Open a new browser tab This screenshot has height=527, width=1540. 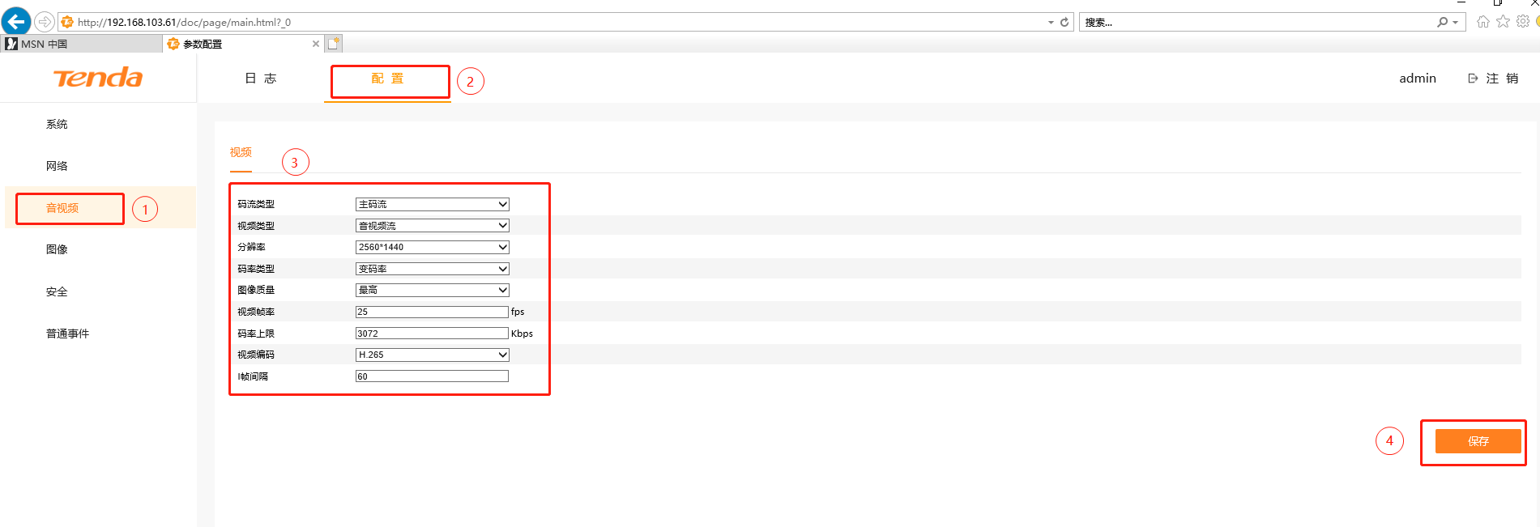click(334, 44)
